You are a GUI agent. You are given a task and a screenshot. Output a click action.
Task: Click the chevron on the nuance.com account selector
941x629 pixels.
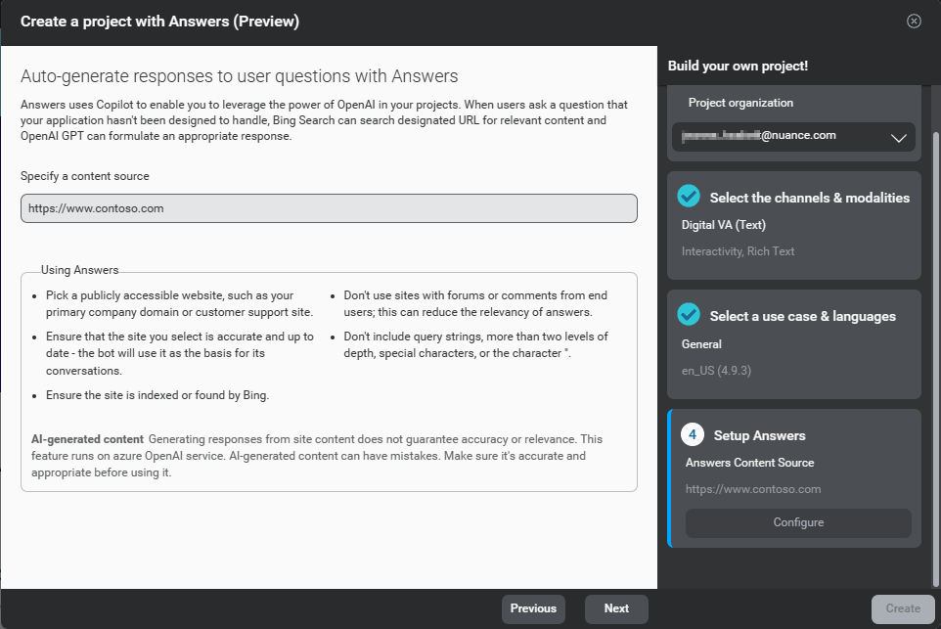(x=898, y=137)
